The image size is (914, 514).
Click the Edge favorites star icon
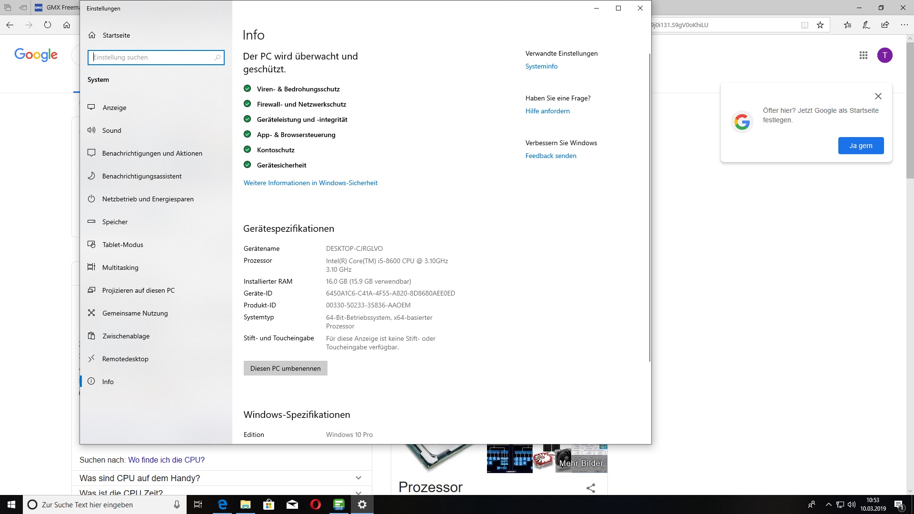(x=820, y=25)
